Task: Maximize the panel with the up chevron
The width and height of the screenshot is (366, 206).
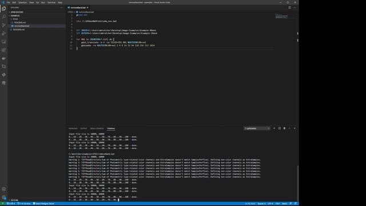Action: coord(289,128)
